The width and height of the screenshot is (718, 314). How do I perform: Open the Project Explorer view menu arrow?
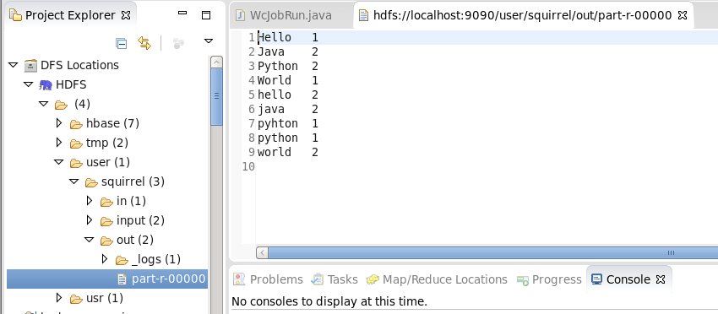pos(209,41)
